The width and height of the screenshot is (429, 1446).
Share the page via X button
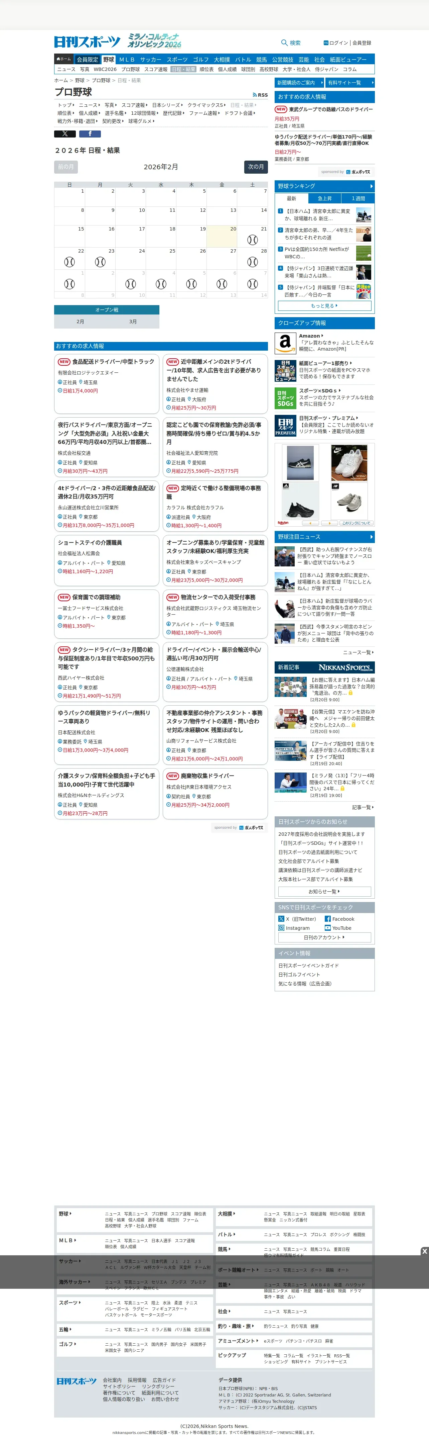(x=65, y=133)
